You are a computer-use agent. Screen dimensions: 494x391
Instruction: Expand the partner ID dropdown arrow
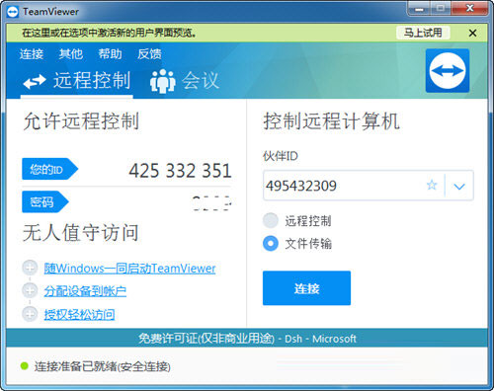(x=459, y=187)
